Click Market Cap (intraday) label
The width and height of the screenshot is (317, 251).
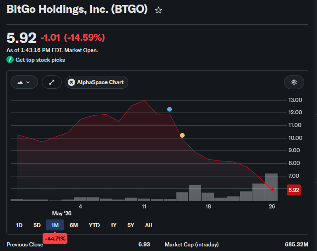point(191,245)
